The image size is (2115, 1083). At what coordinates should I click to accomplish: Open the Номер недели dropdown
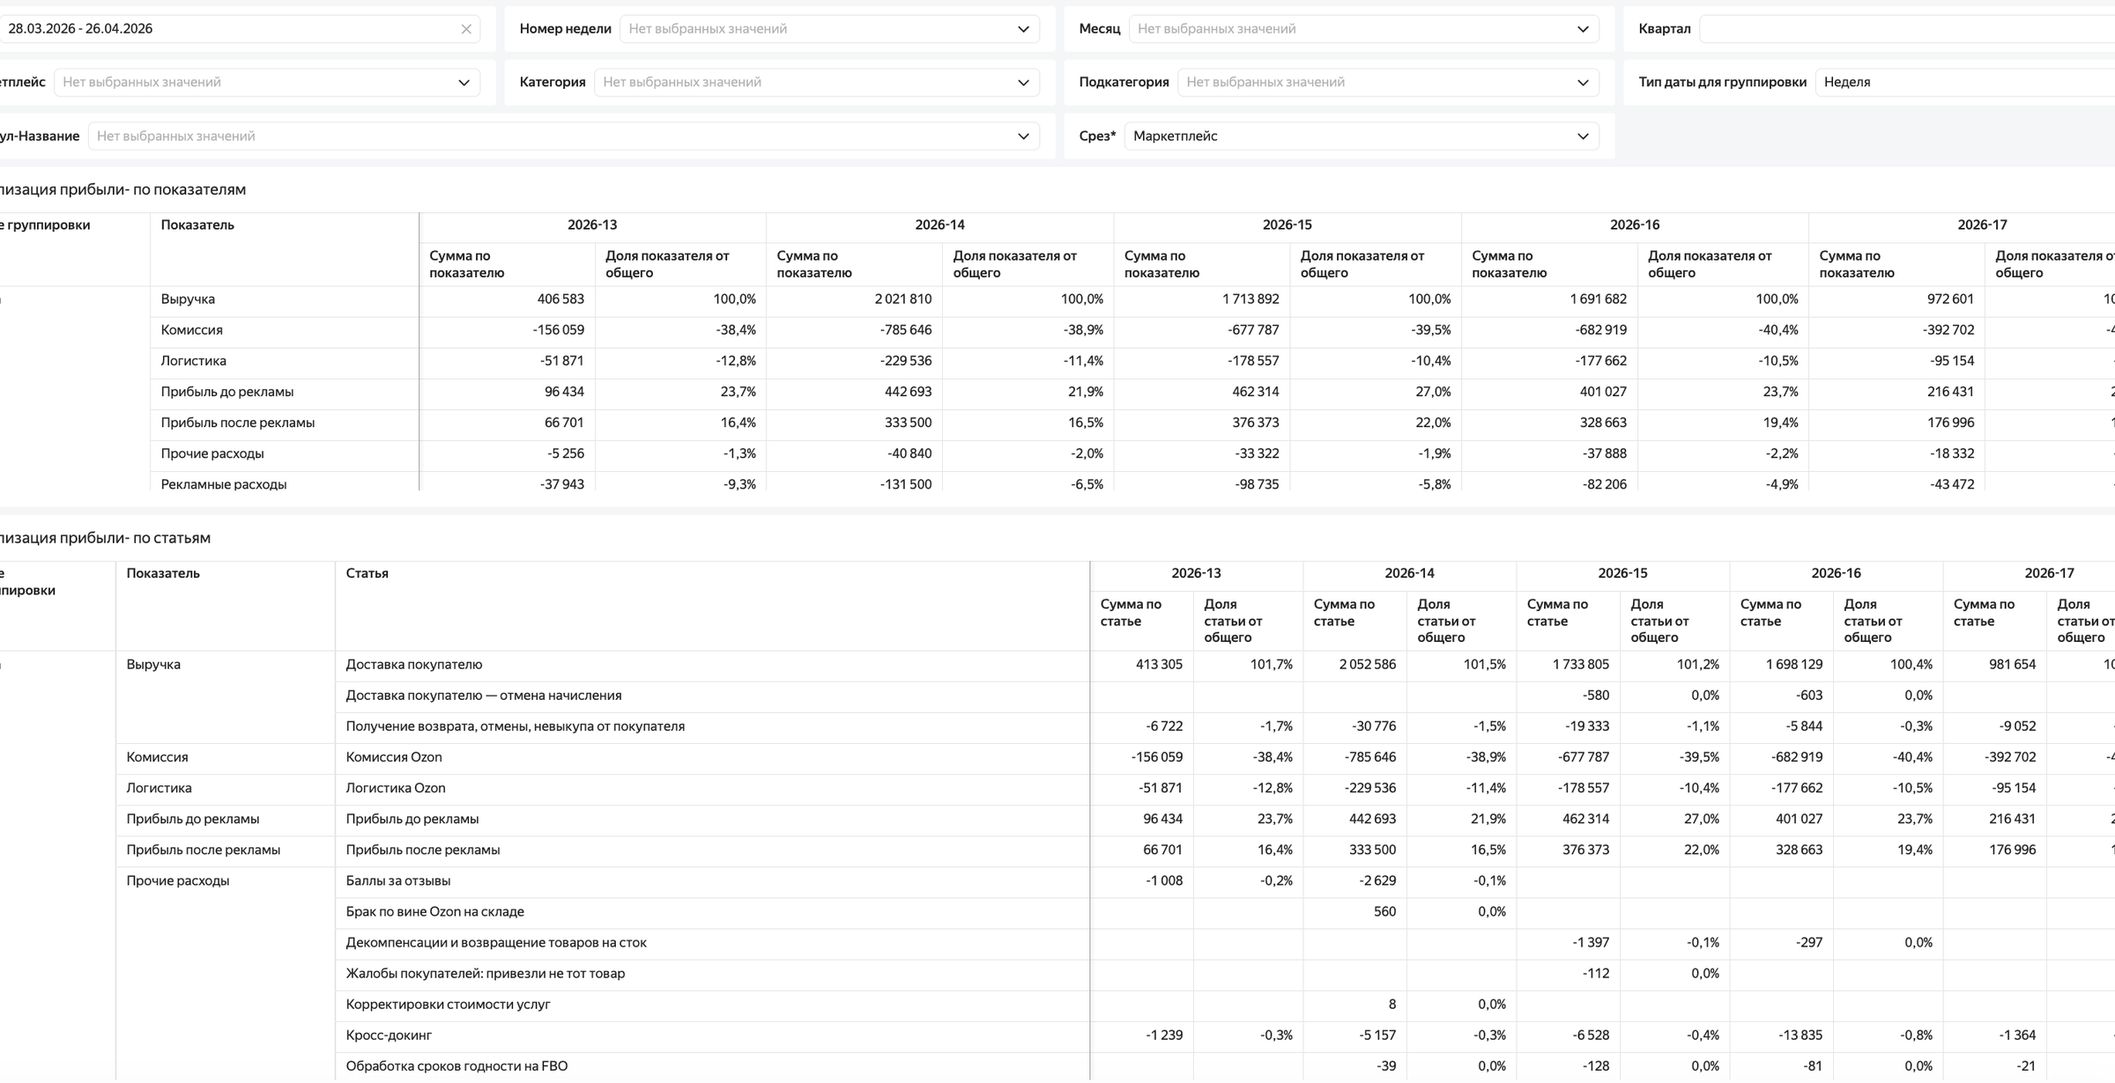829,29
